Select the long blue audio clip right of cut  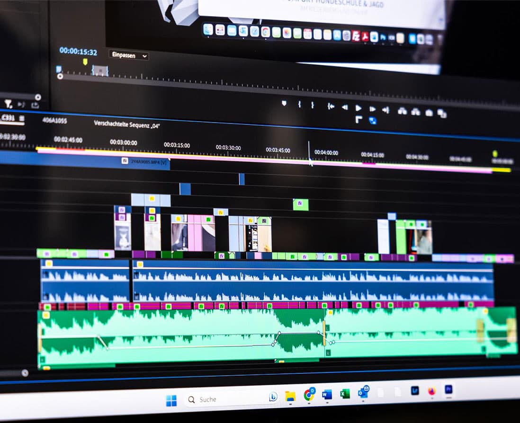tap(313, 282)
